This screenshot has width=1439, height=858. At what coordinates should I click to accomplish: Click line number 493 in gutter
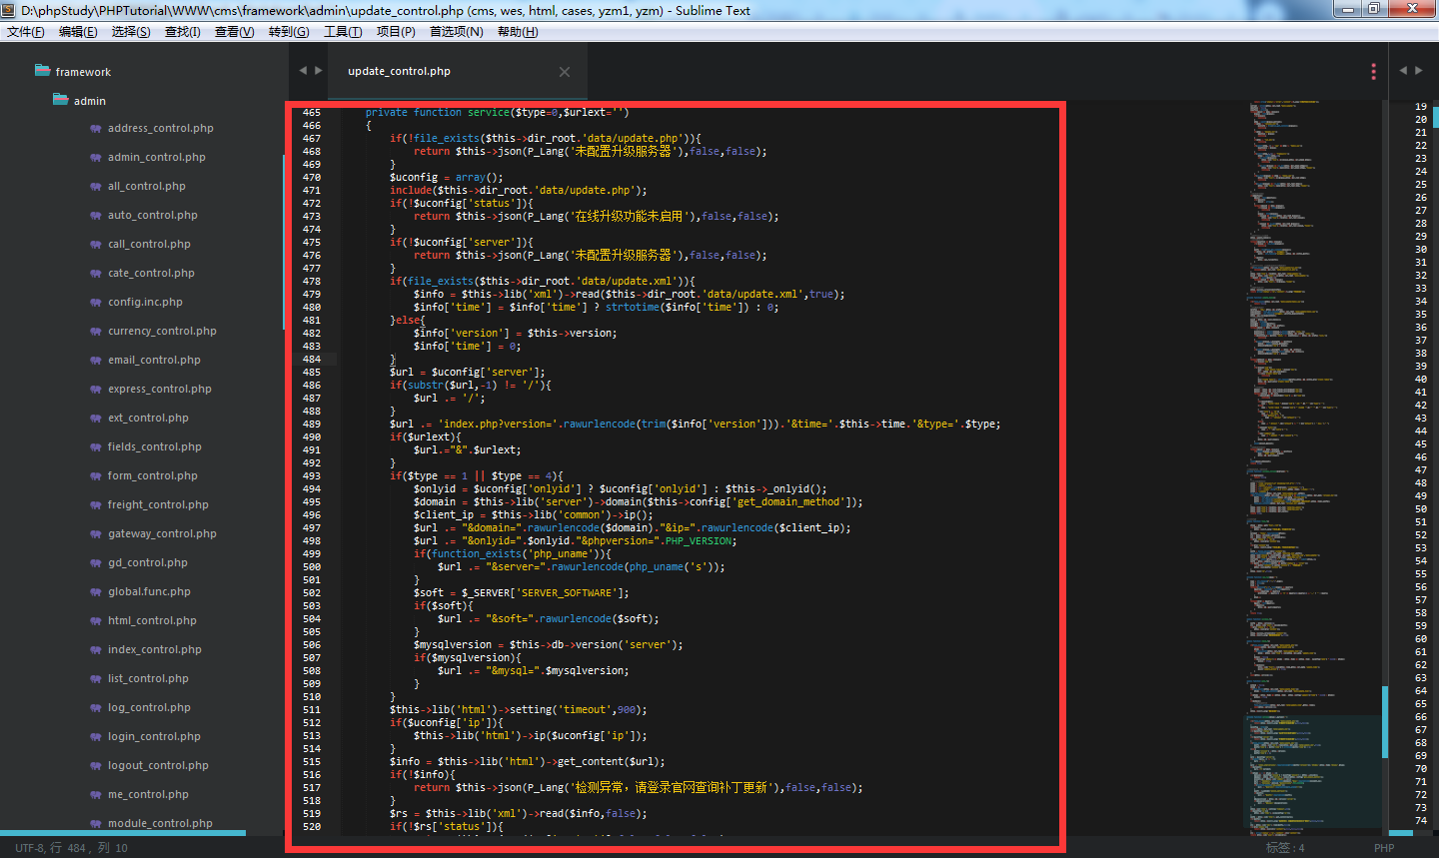312,475
